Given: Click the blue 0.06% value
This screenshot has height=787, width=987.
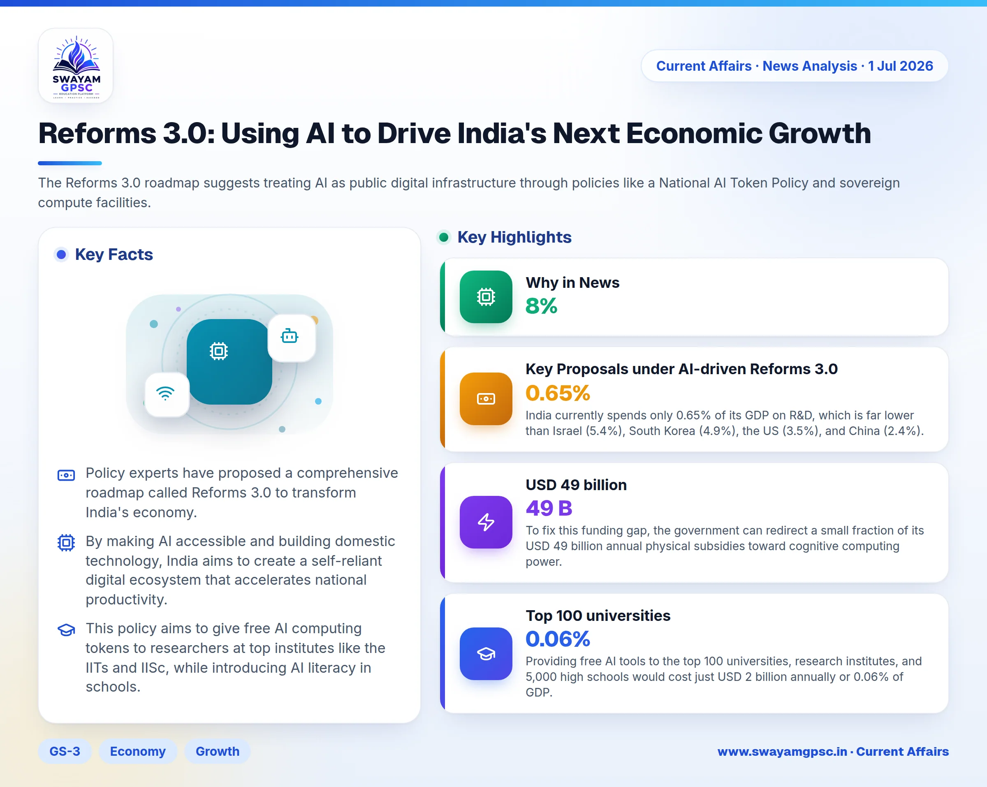Looking at the screenshot, I should point(558,639).
